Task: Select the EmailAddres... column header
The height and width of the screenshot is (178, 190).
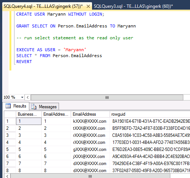Action: pos(56,114)
